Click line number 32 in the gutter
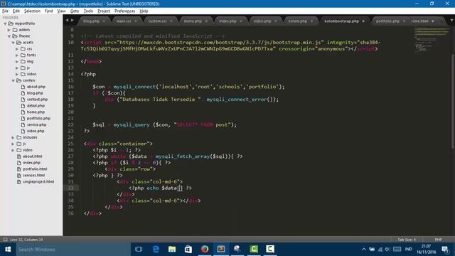 point(71,188)
